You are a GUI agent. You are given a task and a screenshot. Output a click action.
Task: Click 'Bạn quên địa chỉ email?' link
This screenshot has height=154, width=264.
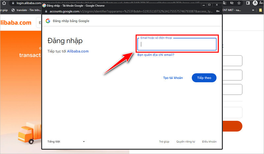[156, 55]
